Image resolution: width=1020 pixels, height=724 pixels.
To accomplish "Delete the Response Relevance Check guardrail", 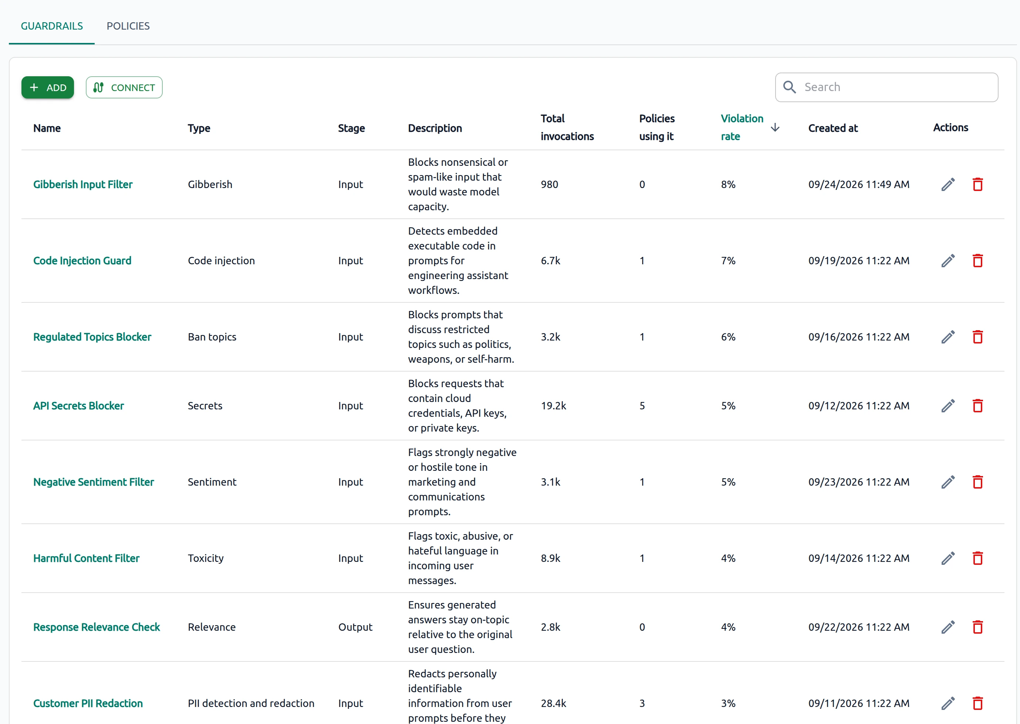I will 978,627.
